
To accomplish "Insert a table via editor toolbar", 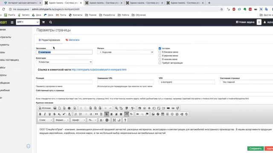I will (x=163, y=114).
